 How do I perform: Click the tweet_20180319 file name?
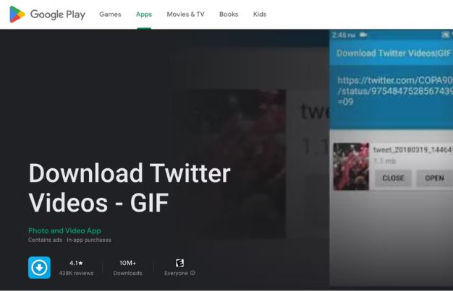pyautogui.click(x=413, y=149)
